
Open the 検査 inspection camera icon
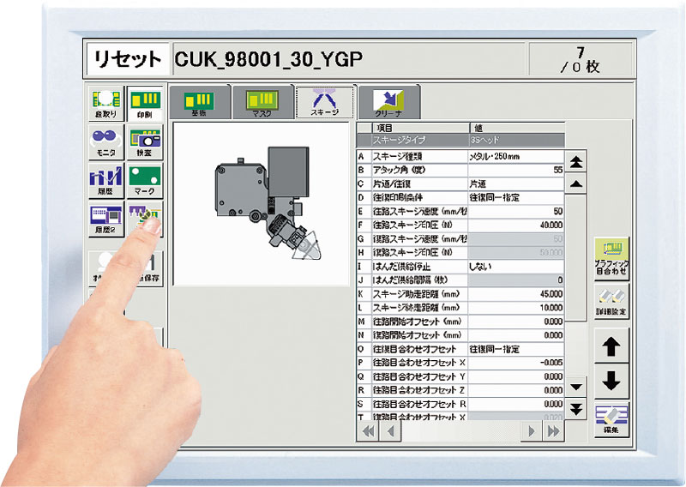[144, 142]
